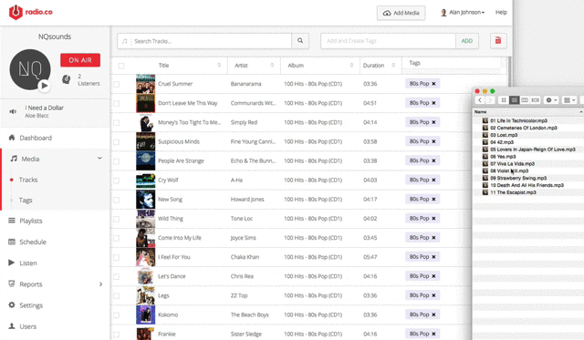Click the user avatar icon beside Alan Johnson
This screenshot has height=340, width=584.
pos(443,13)
